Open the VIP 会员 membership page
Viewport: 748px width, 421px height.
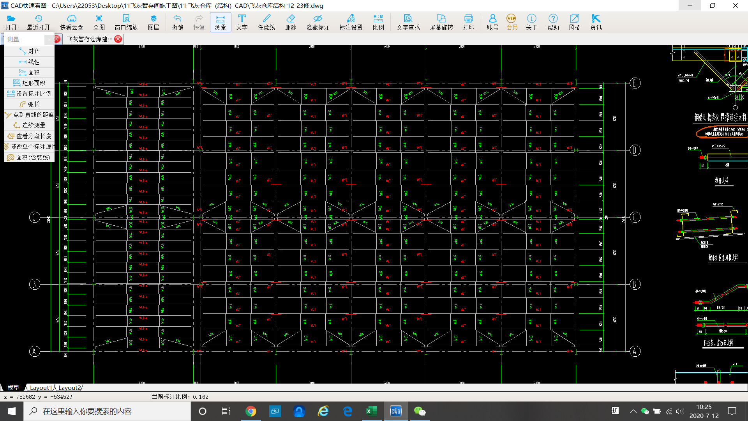coord(512,22)
